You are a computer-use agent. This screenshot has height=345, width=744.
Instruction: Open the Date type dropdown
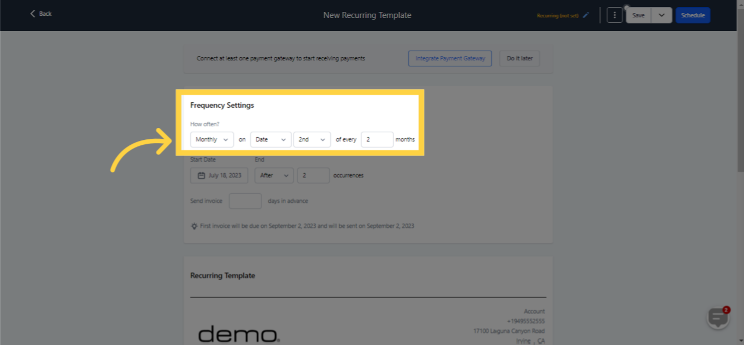pyautogui.click(x=271, y=139)
